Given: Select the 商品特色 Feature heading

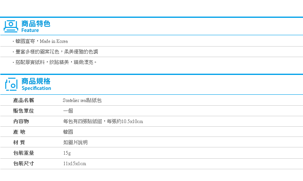Looking at the screenshot, I should pos(36,26).
